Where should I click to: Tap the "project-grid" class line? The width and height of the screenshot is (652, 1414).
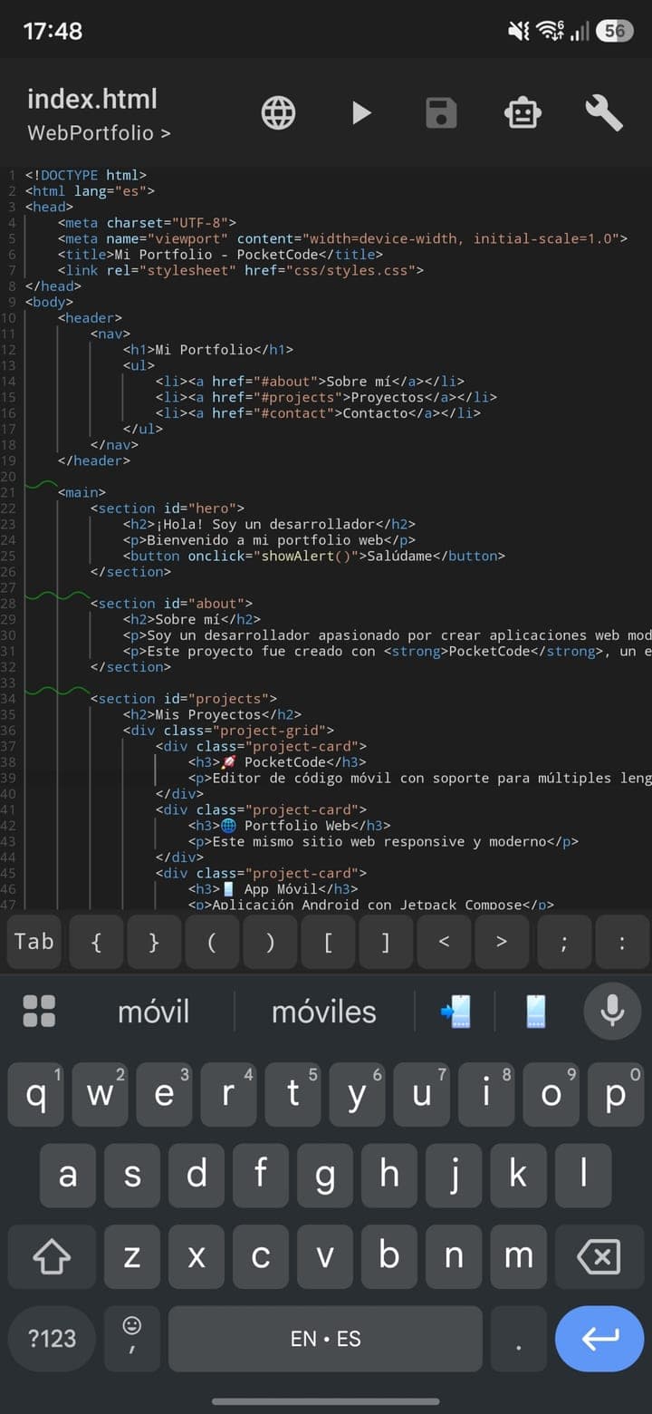(229, 731)
